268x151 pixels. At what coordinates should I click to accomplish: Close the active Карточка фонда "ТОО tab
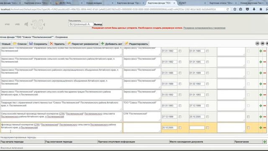(x=174, y=3)
